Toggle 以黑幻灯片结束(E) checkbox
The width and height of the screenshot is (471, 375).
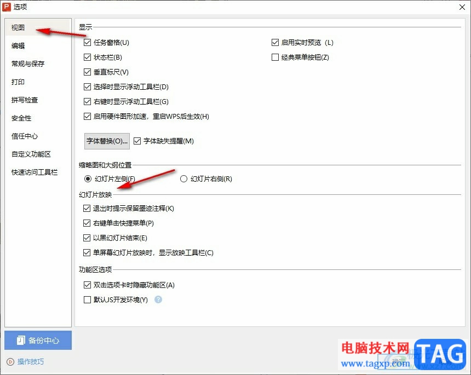click(x=87, y=238)
